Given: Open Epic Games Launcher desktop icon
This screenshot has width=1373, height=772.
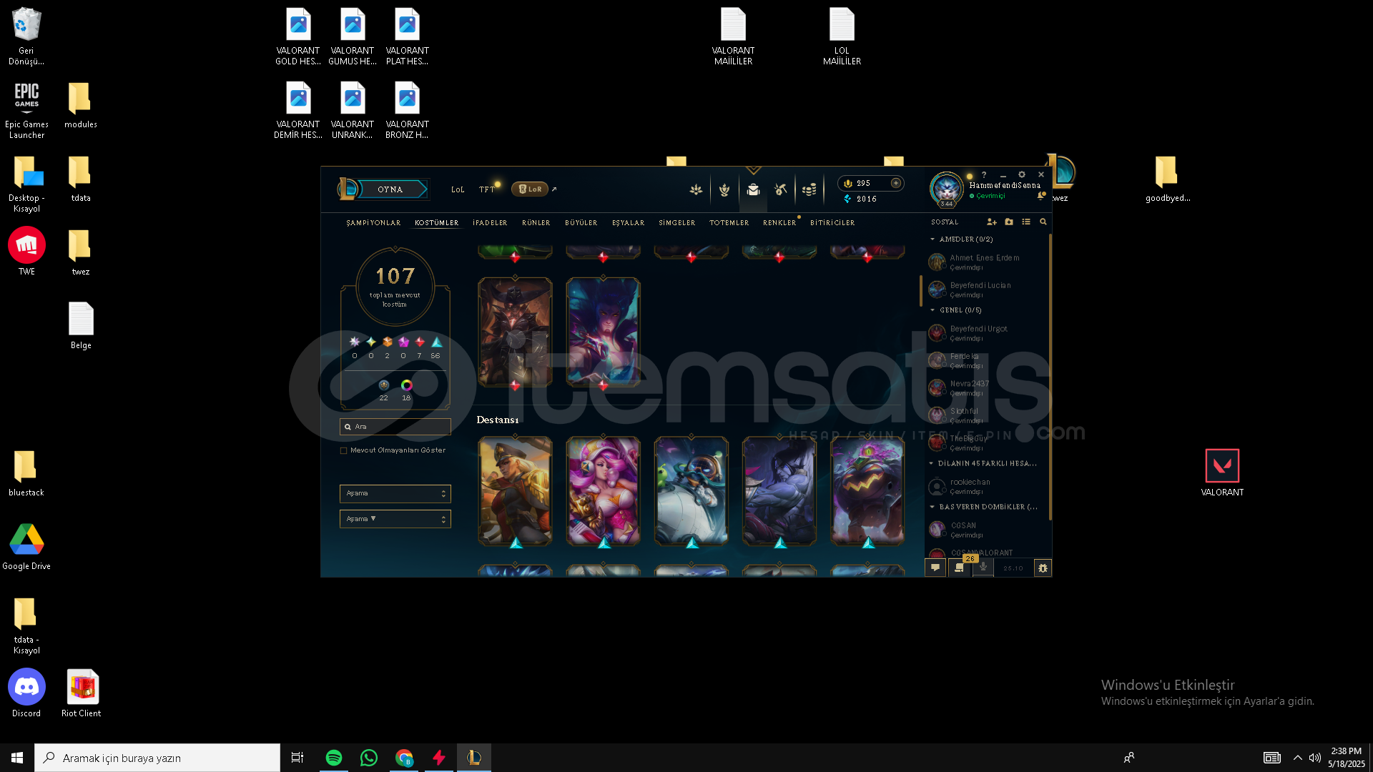Looking at the screenshot, I should pyautogui.click(x=26, y=110).
